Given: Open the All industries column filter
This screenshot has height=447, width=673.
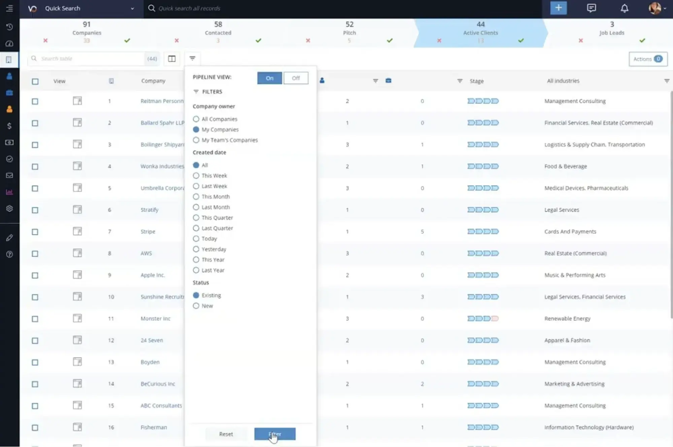Looking at the screenshot, I should [667, 81].
